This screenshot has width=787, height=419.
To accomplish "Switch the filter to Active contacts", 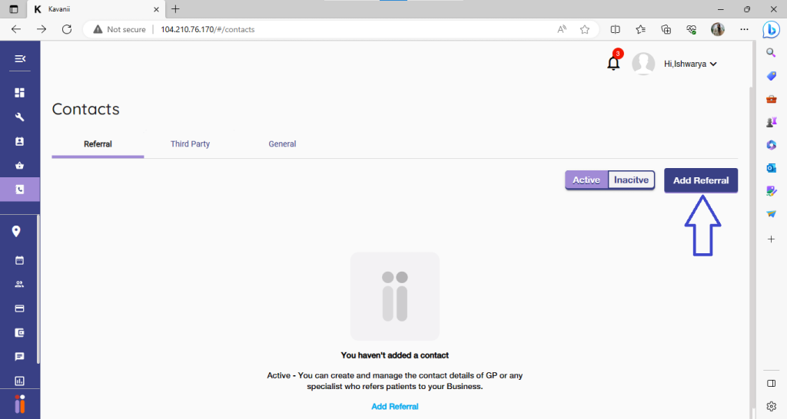I will [586, 180].
